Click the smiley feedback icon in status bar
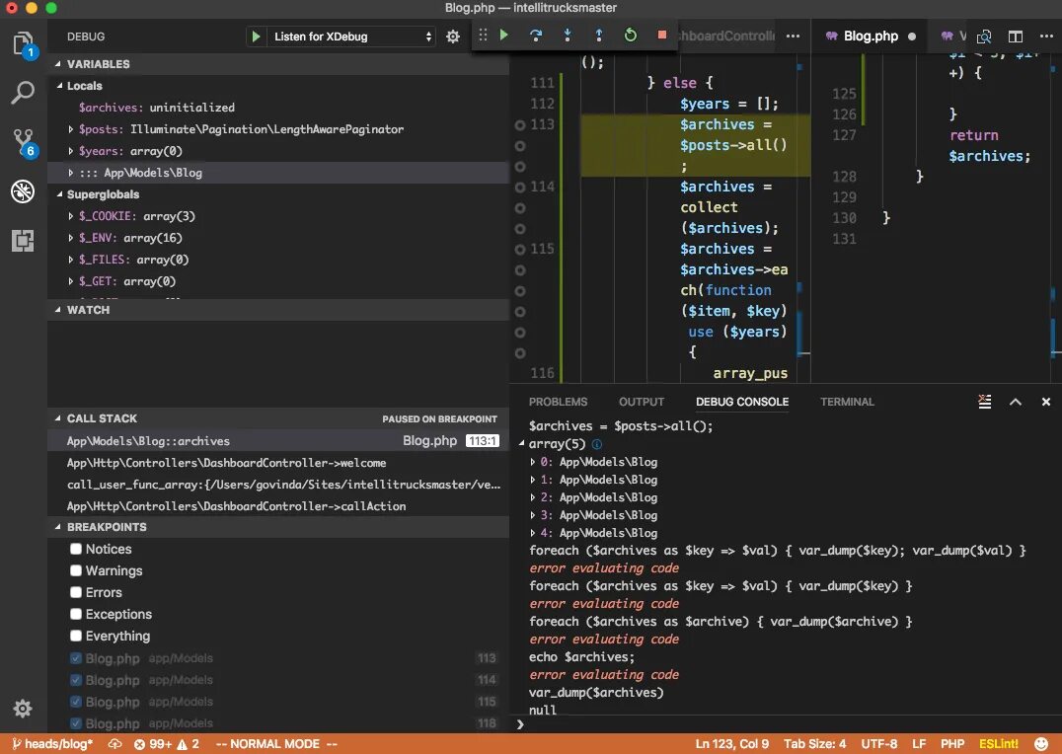1062x754 pixels. tap(1041, 744)
